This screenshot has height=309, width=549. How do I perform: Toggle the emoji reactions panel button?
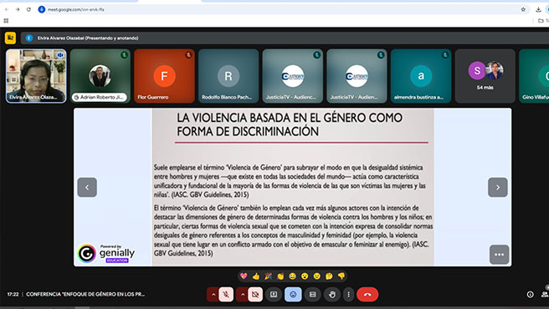pyautogui.click(x=293, y=295)
